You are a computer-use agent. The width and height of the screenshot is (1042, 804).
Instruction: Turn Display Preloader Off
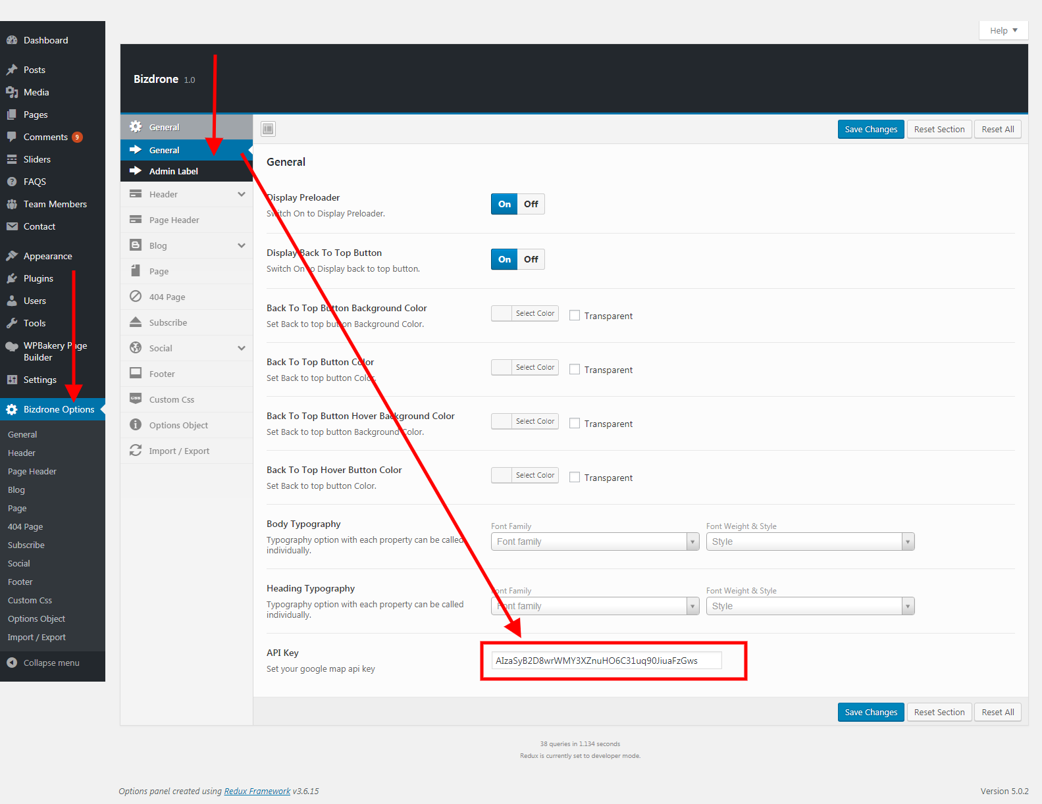[x=531, y=204]
